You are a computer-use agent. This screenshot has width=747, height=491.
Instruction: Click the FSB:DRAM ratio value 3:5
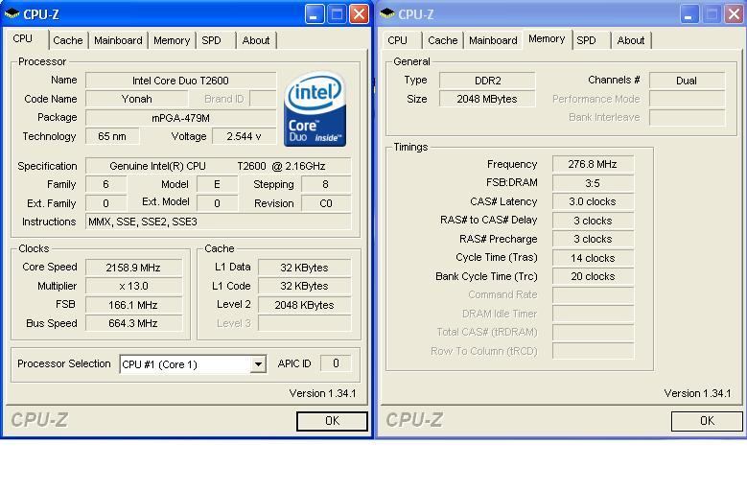coord(593,183)
